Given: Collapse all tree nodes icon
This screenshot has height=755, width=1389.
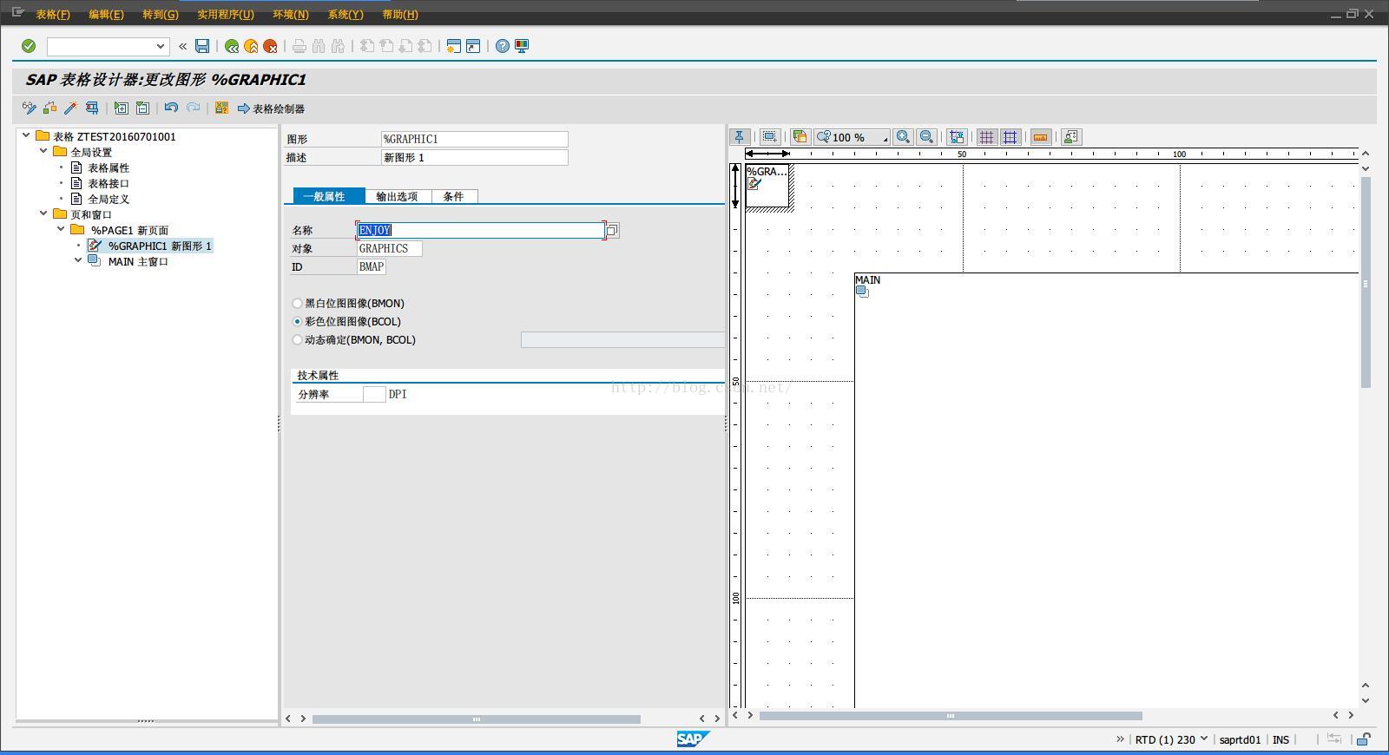Looking at the screenshot, I should tap(142, 108).
